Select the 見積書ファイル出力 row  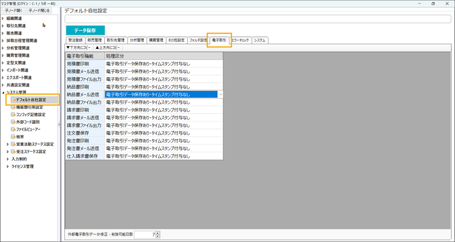pos(144,79)
